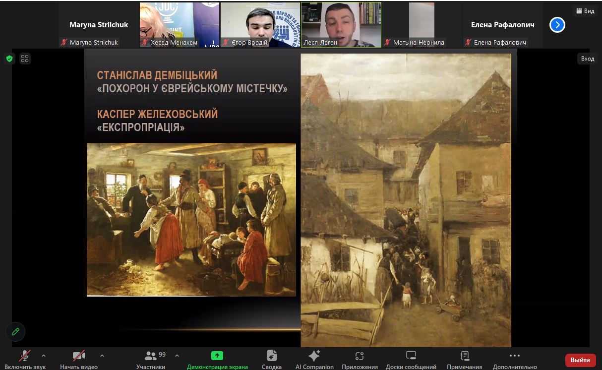Click muted mic icon of Єгор Врадій
Viewport: 602px width, 370px height.
click(x=226, y=43)
